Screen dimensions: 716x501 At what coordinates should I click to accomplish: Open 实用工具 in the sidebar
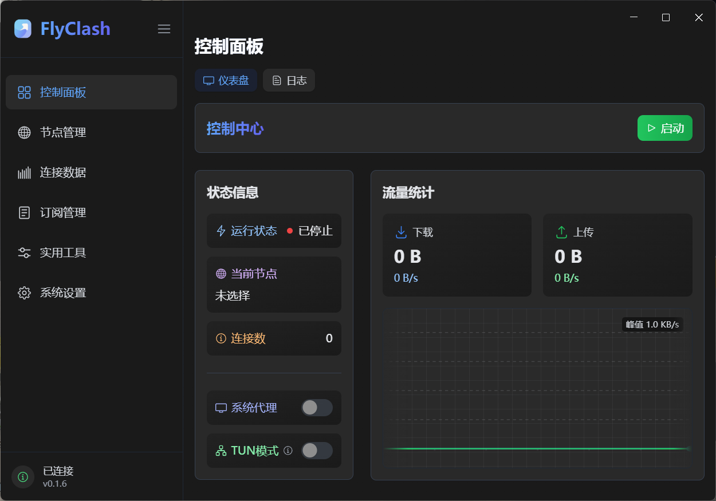point(91,253)
